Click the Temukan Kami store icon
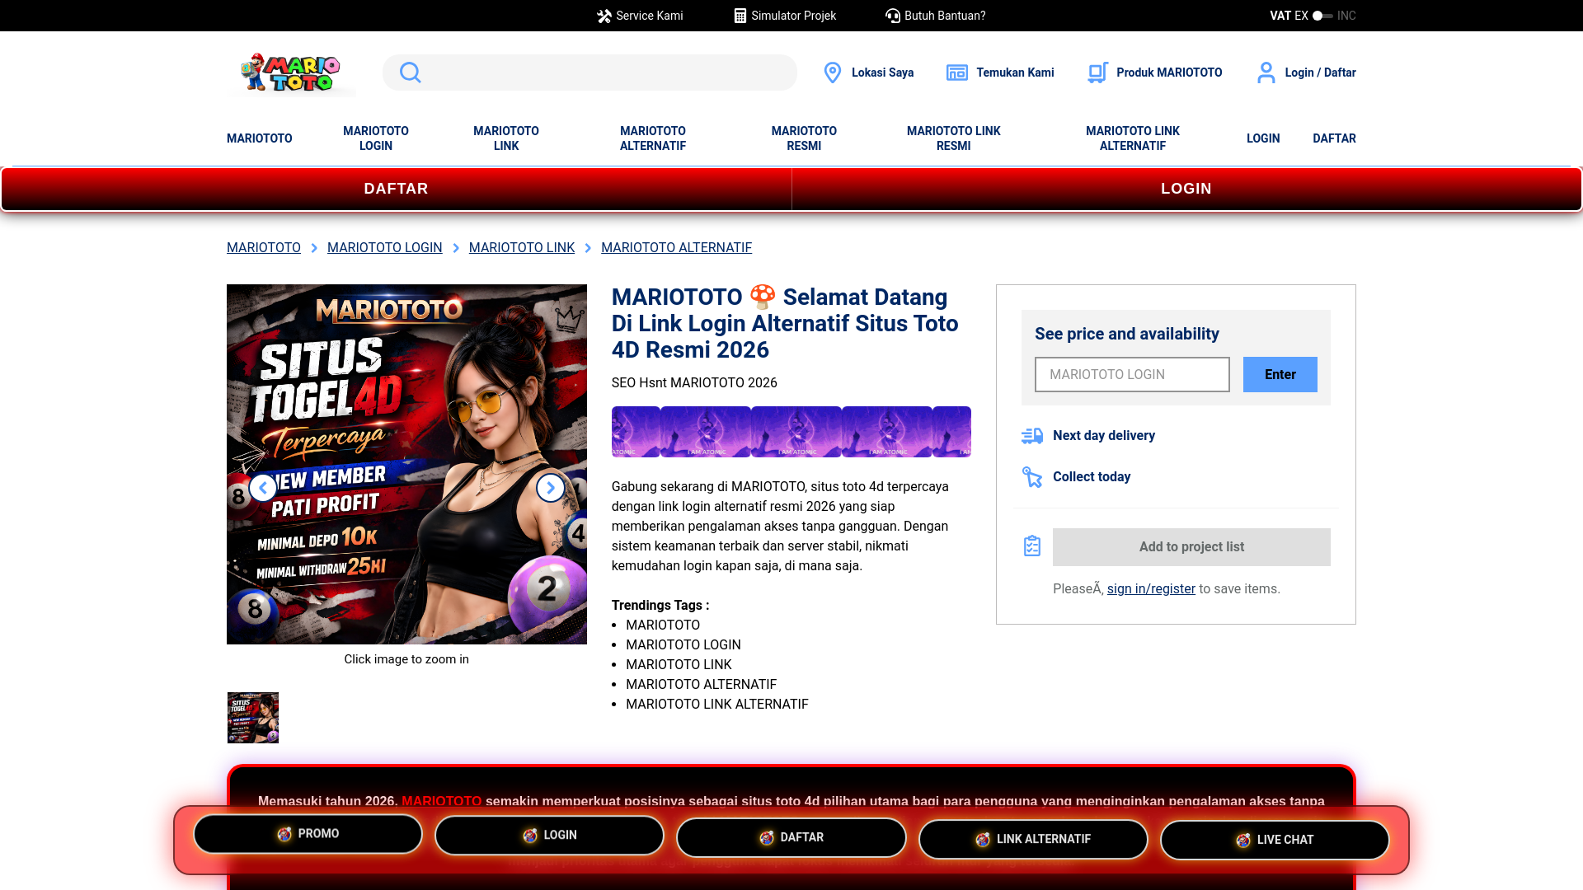Image resolution: width=1583 pixels, height=890 pixels. click(x=957, y=73)
